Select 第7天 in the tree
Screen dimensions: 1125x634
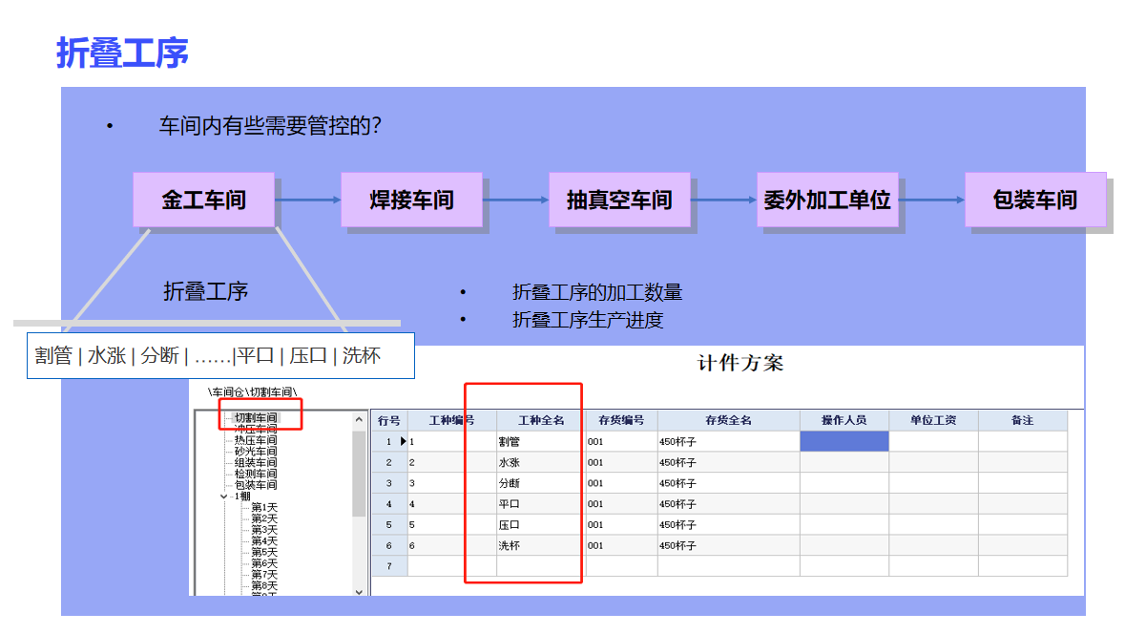(264, 575)
